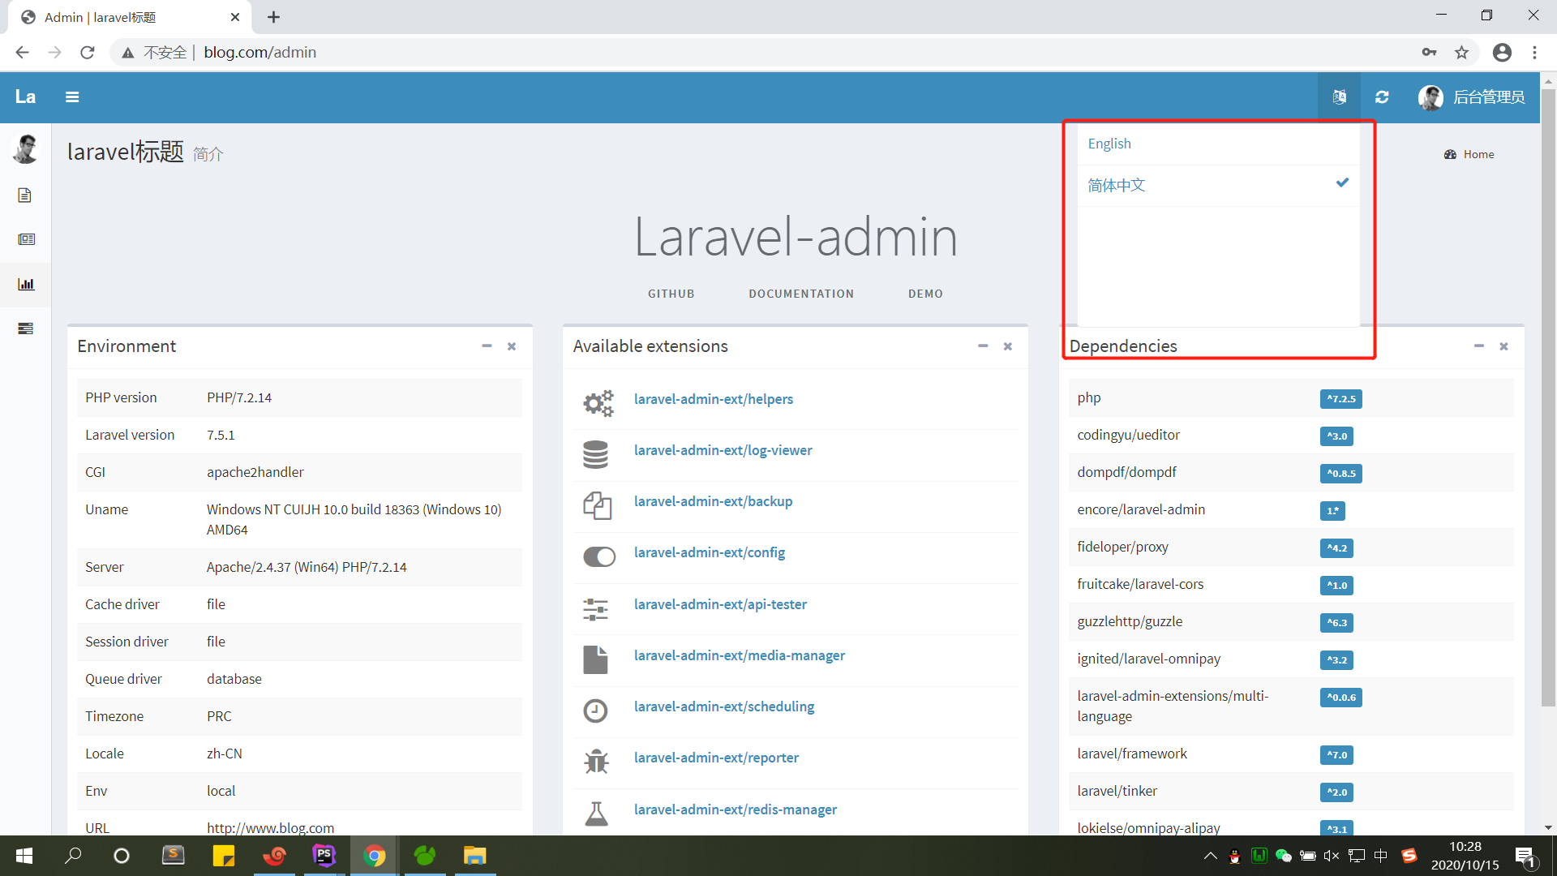Screen dimensions: 1557x876
Task: Open laravel-admin-ext/backup link
Action: coord(714,501)
